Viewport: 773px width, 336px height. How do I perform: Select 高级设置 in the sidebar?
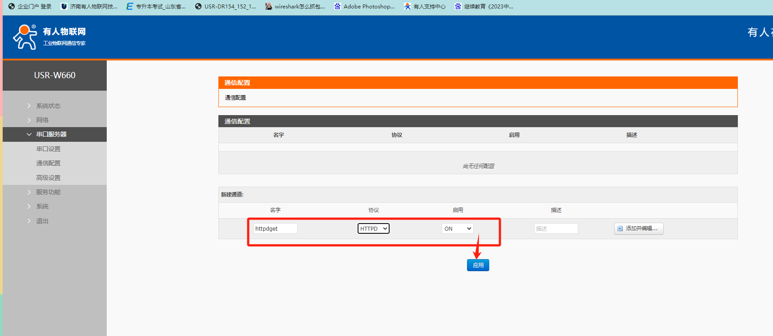(48, 178)
